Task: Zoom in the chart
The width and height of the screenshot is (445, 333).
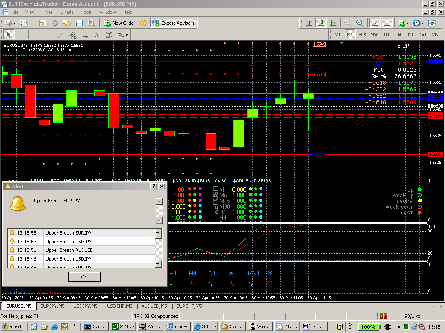Action: point(347,23)
